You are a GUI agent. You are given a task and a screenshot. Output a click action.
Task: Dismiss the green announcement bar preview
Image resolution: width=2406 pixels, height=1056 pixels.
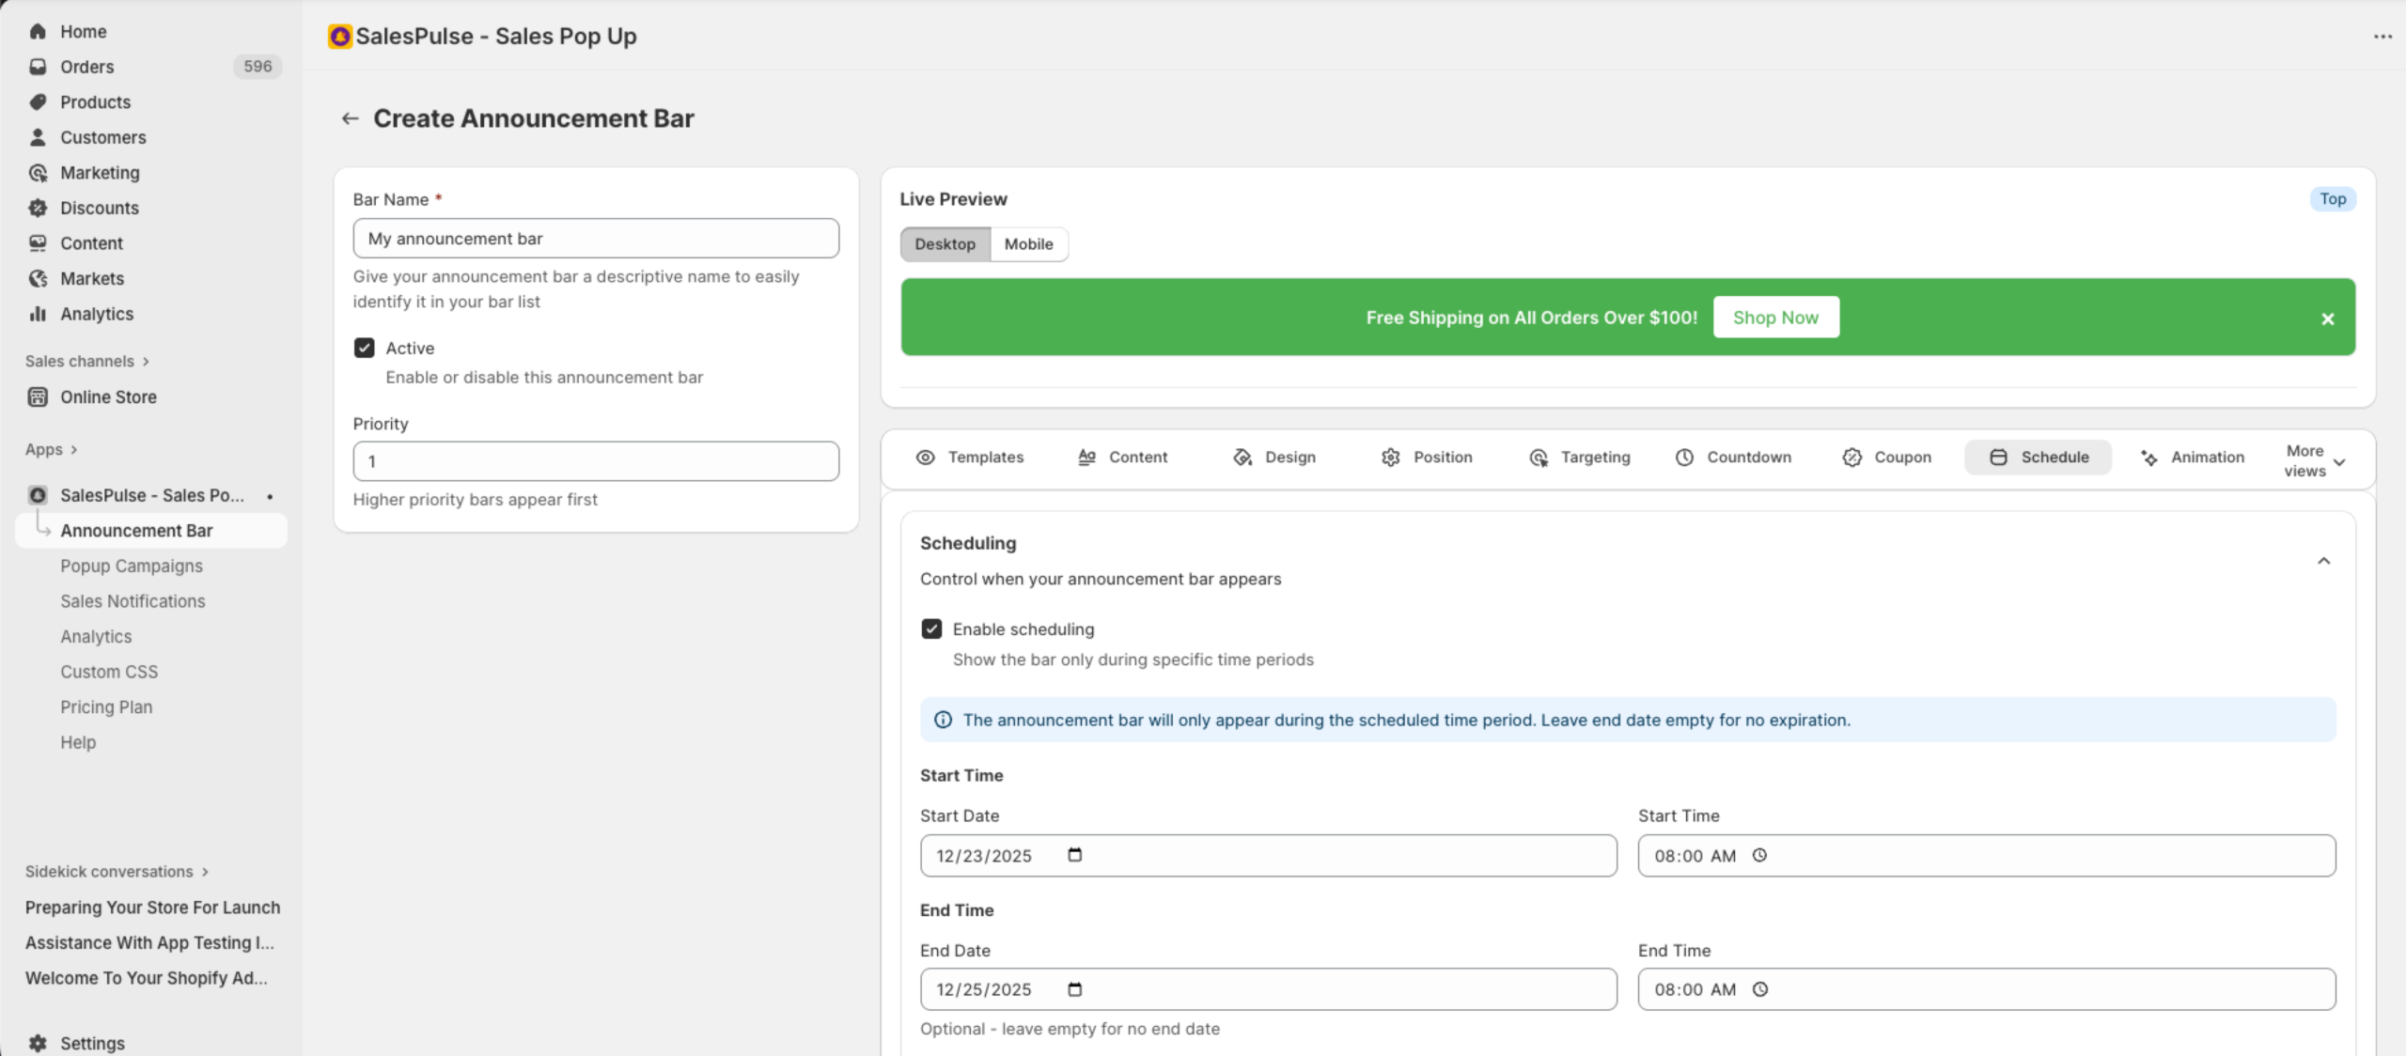[x=2328, y=318]
